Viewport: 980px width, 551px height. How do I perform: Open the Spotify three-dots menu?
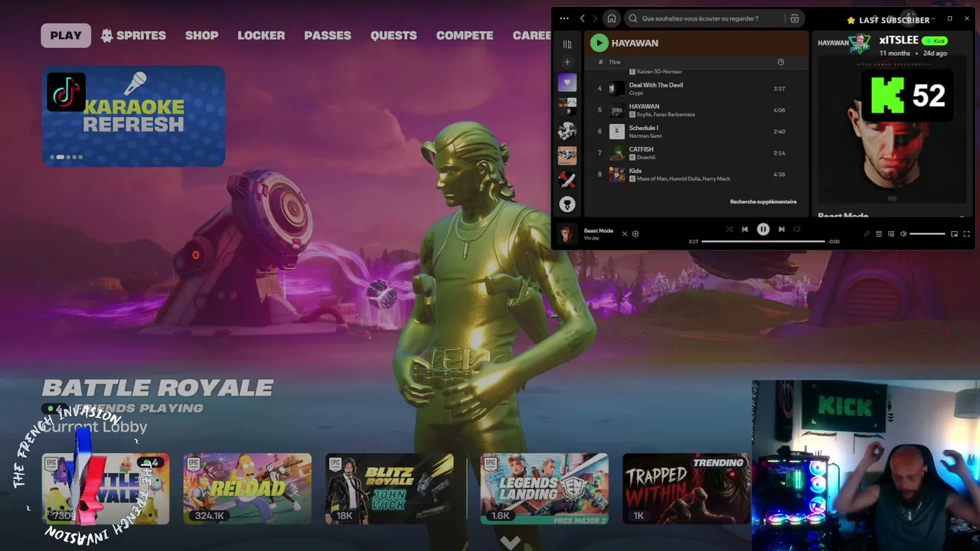[564, 18]
